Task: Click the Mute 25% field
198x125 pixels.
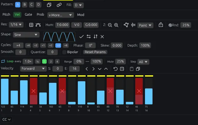Action: (x=120, y=62)
